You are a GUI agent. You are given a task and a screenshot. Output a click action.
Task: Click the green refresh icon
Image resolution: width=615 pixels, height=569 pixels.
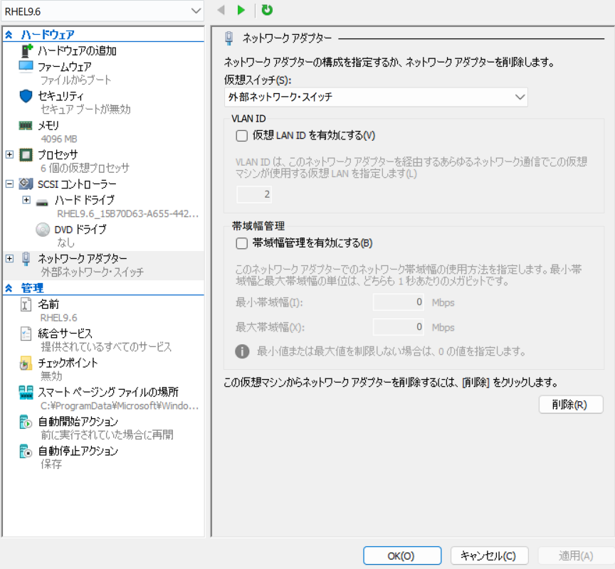tap(267, 10)
